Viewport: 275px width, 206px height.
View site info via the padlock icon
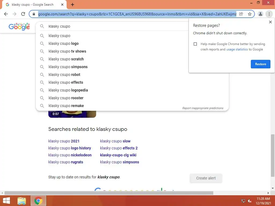coord(34,14)
